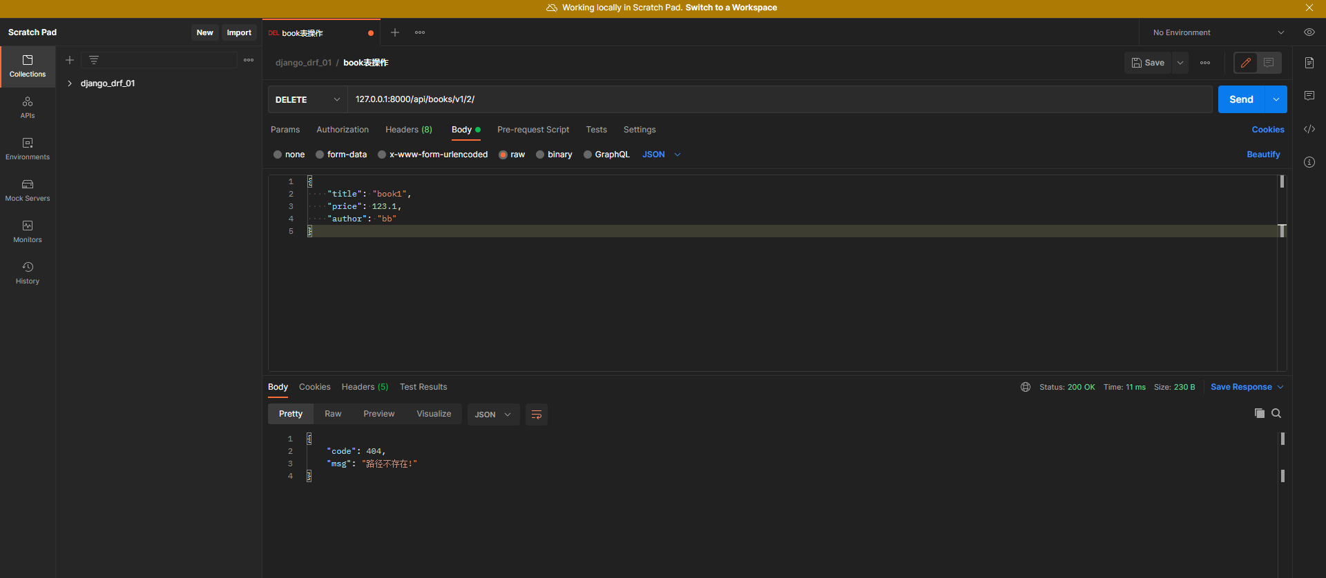
Task: Open the request info panel
Action: pyautogui.click(x=1309, y=162)
